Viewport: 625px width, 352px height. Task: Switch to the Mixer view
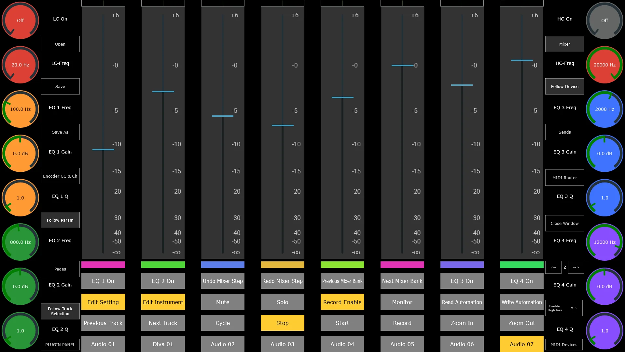(x=565, y=44)
